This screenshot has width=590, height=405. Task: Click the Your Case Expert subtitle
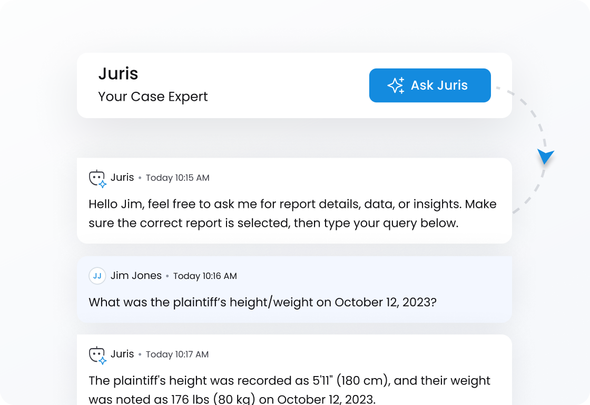pos(153,97)
